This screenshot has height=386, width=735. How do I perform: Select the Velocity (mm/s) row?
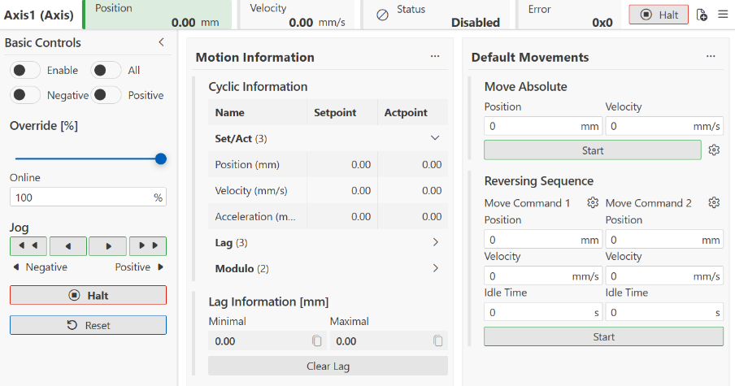point(328,191)
